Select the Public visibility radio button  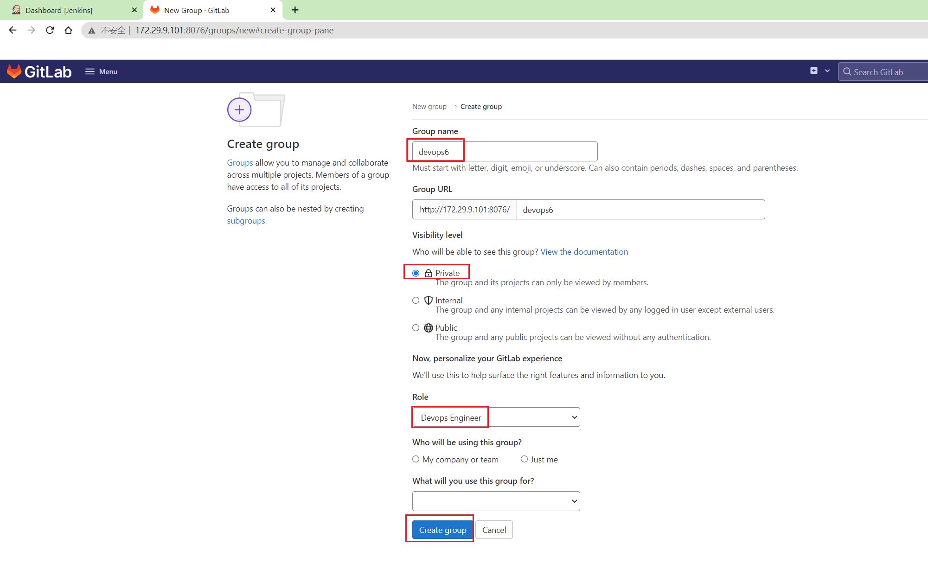click(x=416, y=327)
